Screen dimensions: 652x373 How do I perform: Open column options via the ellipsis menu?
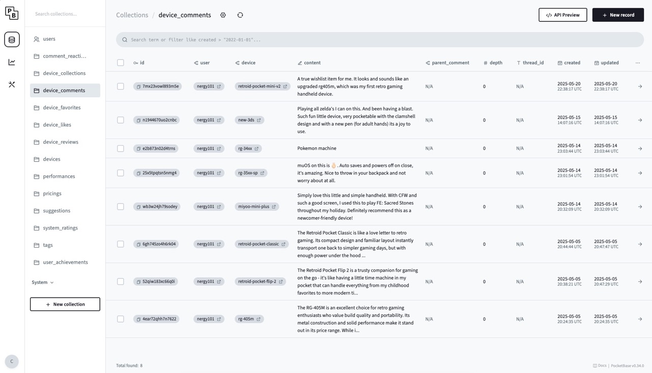[x=638, y=63]
